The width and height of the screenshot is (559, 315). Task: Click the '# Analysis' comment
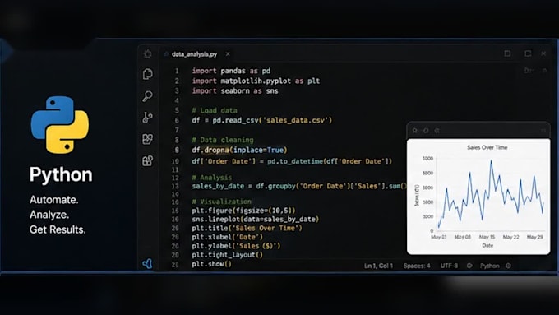(x=212, y=178)
